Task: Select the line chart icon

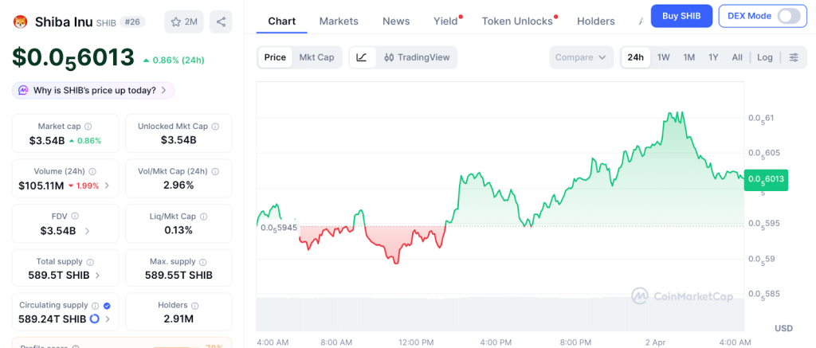Action: coord(362,57)
